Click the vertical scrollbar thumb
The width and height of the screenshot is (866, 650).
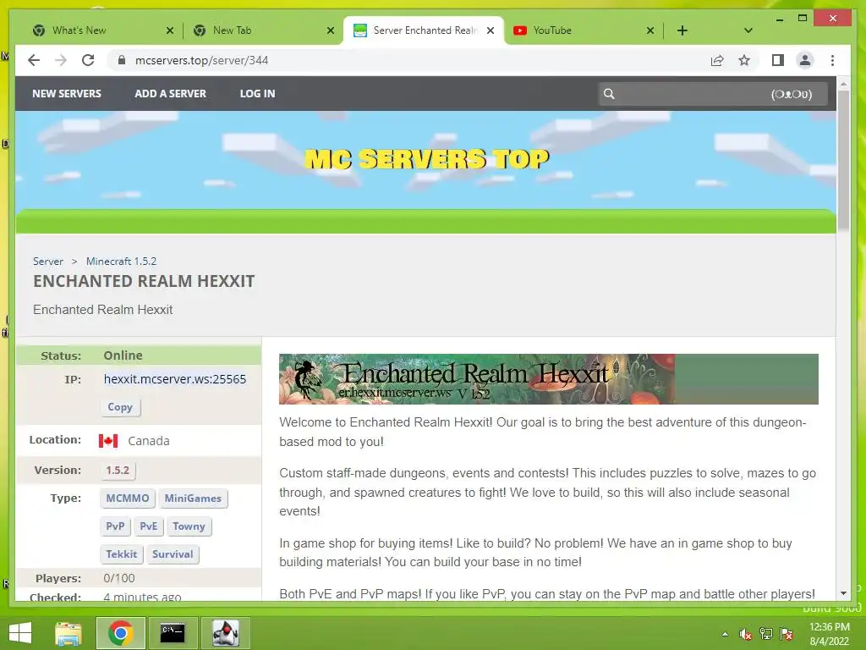(x=843, y=160)
